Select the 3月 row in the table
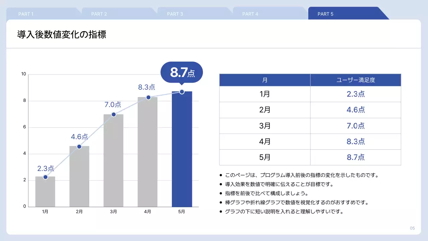428x241 pixels. click(x=264, y=126)
